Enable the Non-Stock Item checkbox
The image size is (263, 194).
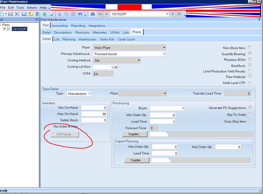pos(250,48)
